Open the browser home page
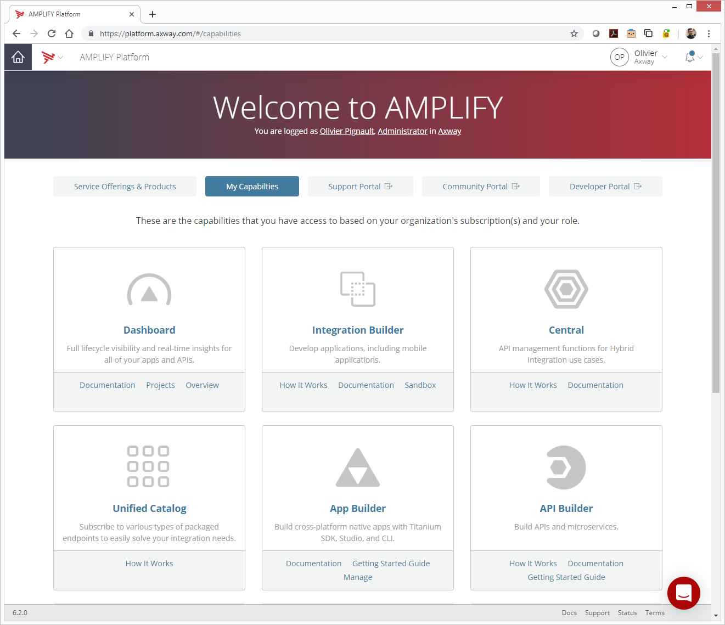Viewport: 725px width, 625px height. pyautogui.click(x=69, y=33)
